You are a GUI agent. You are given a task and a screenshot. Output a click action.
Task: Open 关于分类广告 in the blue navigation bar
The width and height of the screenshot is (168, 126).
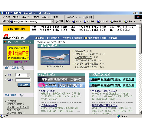pos(53,38)
